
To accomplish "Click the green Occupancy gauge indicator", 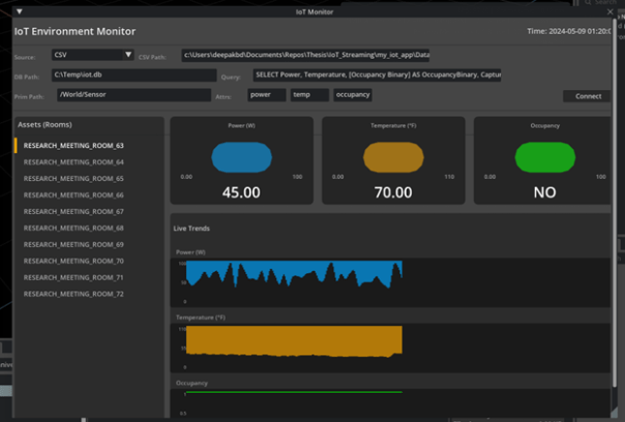I will click(x=545, y=157).
